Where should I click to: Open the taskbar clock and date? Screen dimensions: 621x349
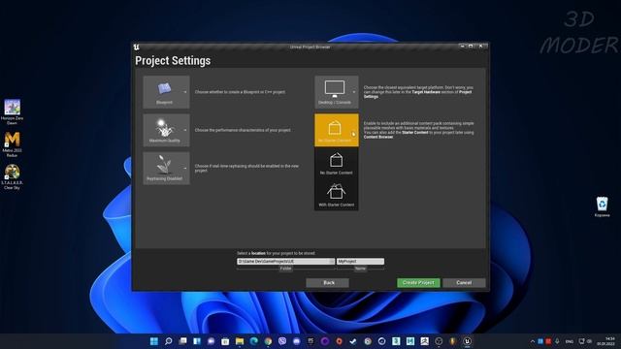(x=605, y=341)
